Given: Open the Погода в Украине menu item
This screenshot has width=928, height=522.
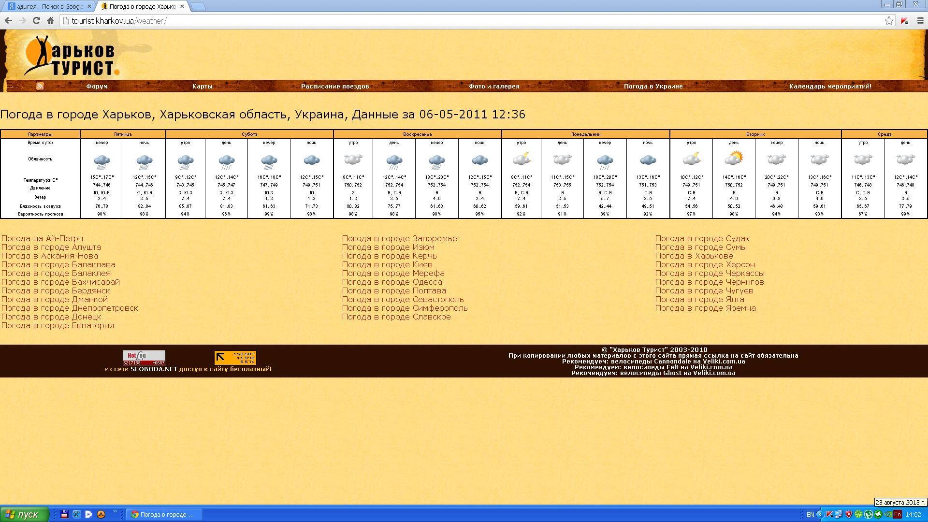Looking at the screenshot, I should [653, 86].
